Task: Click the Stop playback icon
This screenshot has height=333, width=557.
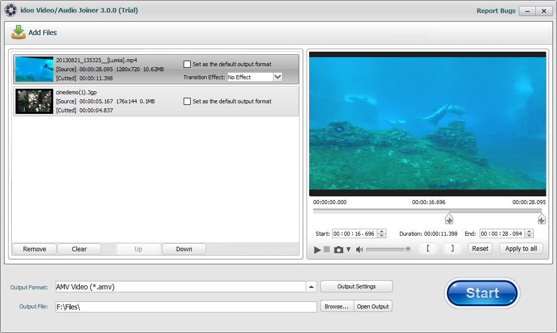Action: pyautogui.click(x=327, y=249)
